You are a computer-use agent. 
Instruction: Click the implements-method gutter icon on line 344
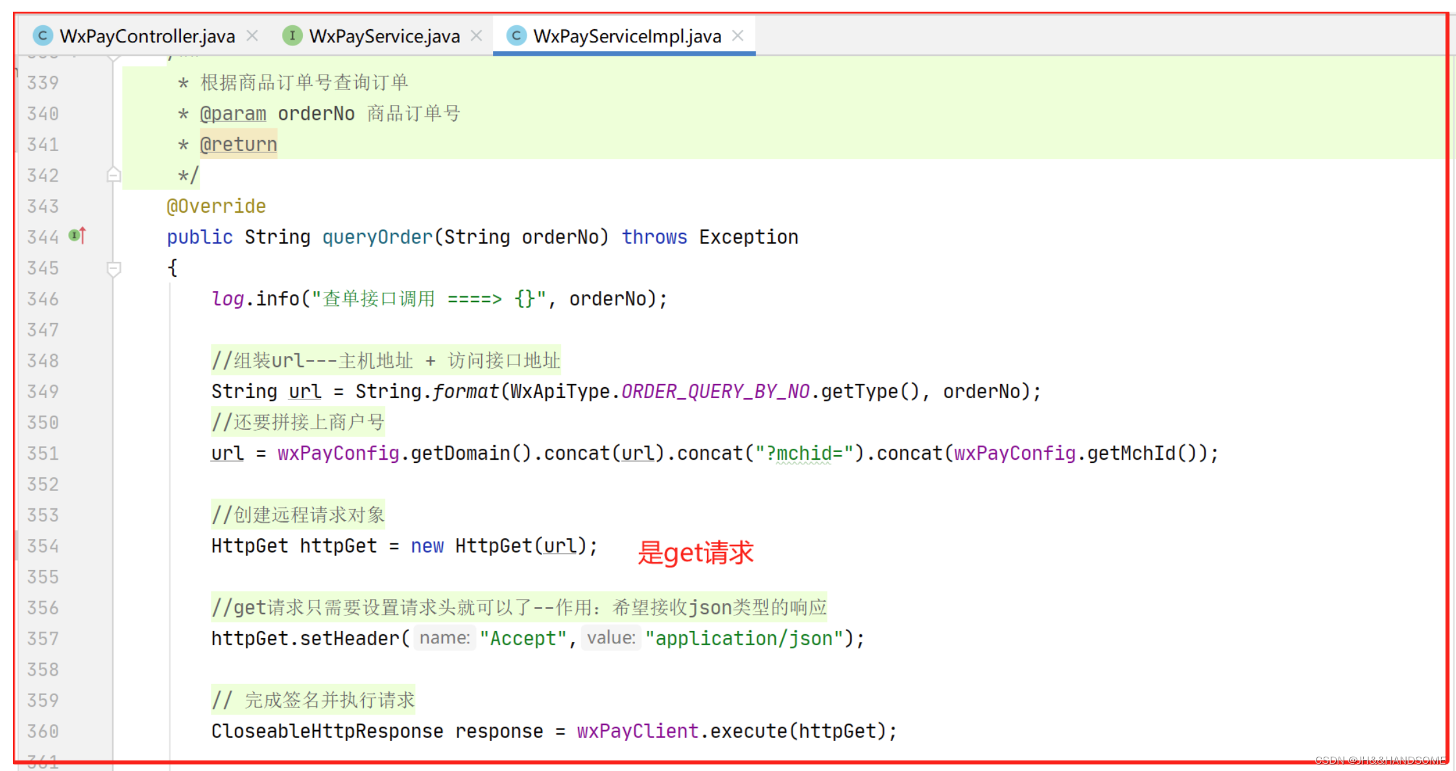78,236
